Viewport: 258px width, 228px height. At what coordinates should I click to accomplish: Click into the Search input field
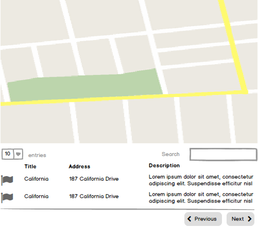click(x=223, y=155)
